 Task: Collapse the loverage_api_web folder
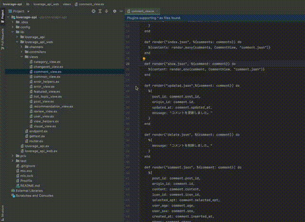(x=17, y=42)
